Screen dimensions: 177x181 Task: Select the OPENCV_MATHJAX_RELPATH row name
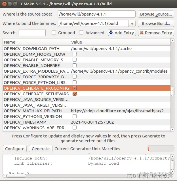pos(33,111)
